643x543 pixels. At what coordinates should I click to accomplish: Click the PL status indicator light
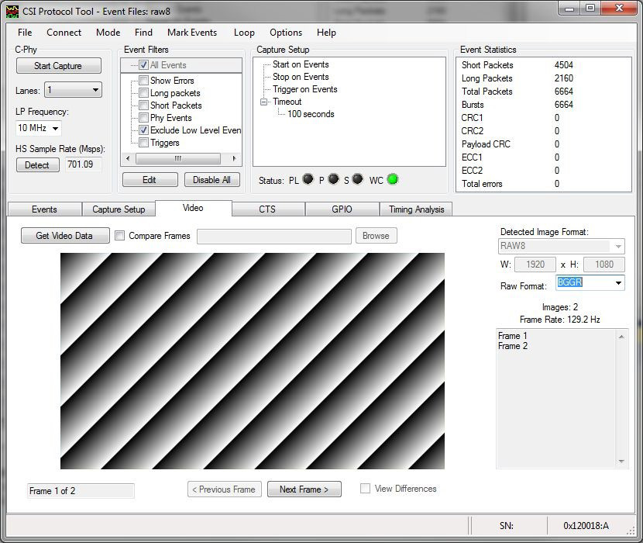point(308,179)
